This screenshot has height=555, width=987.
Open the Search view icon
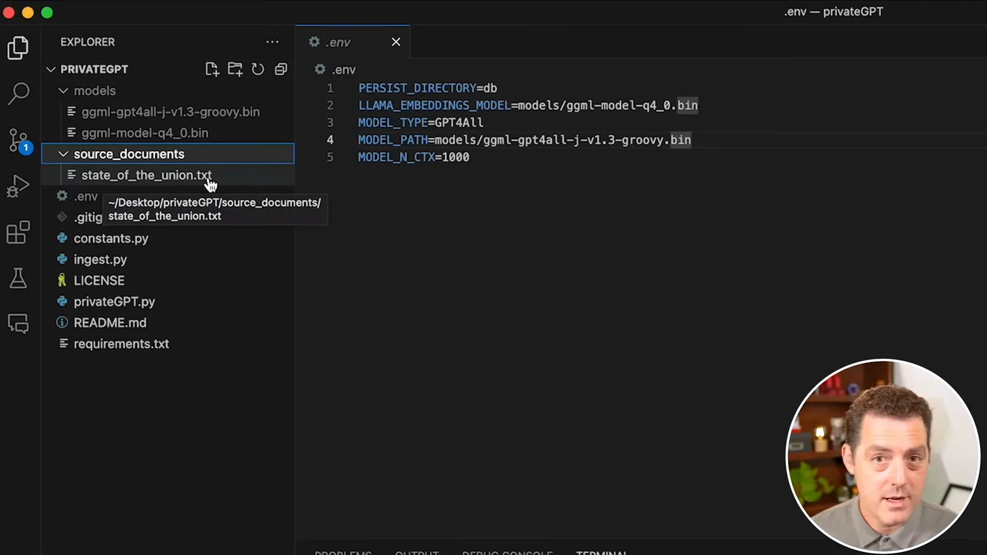click(x=19, y=94)
